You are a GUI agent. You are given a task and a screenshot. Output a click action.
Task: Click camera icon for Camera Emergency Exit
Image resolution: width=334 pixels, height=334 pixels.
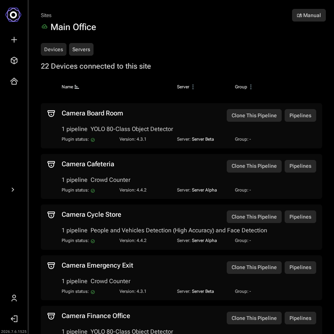(51, 266)
